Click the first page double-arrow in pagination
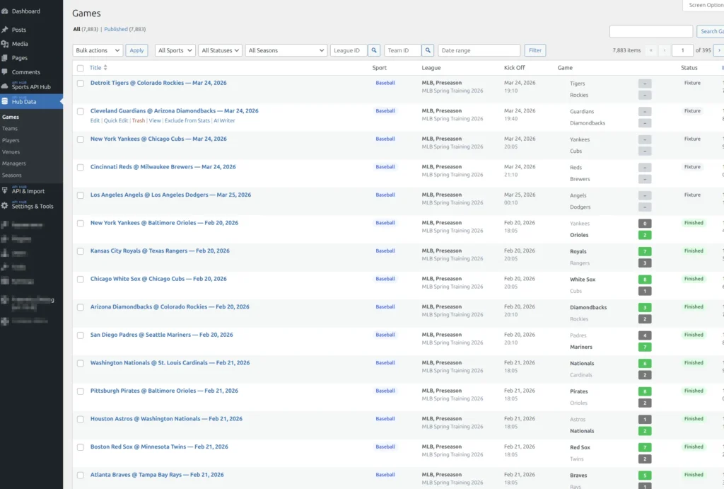724x489 pixels. pyautogui.click(x=651, y=50)
